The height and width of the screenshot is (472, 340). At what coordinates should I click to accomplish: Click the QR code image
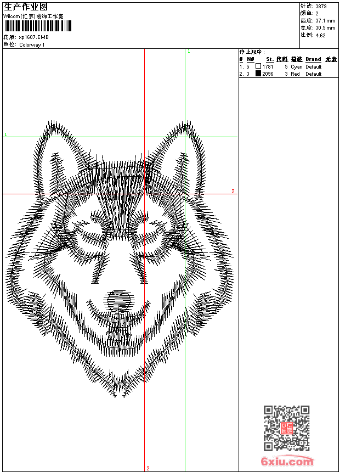[286, 428]
